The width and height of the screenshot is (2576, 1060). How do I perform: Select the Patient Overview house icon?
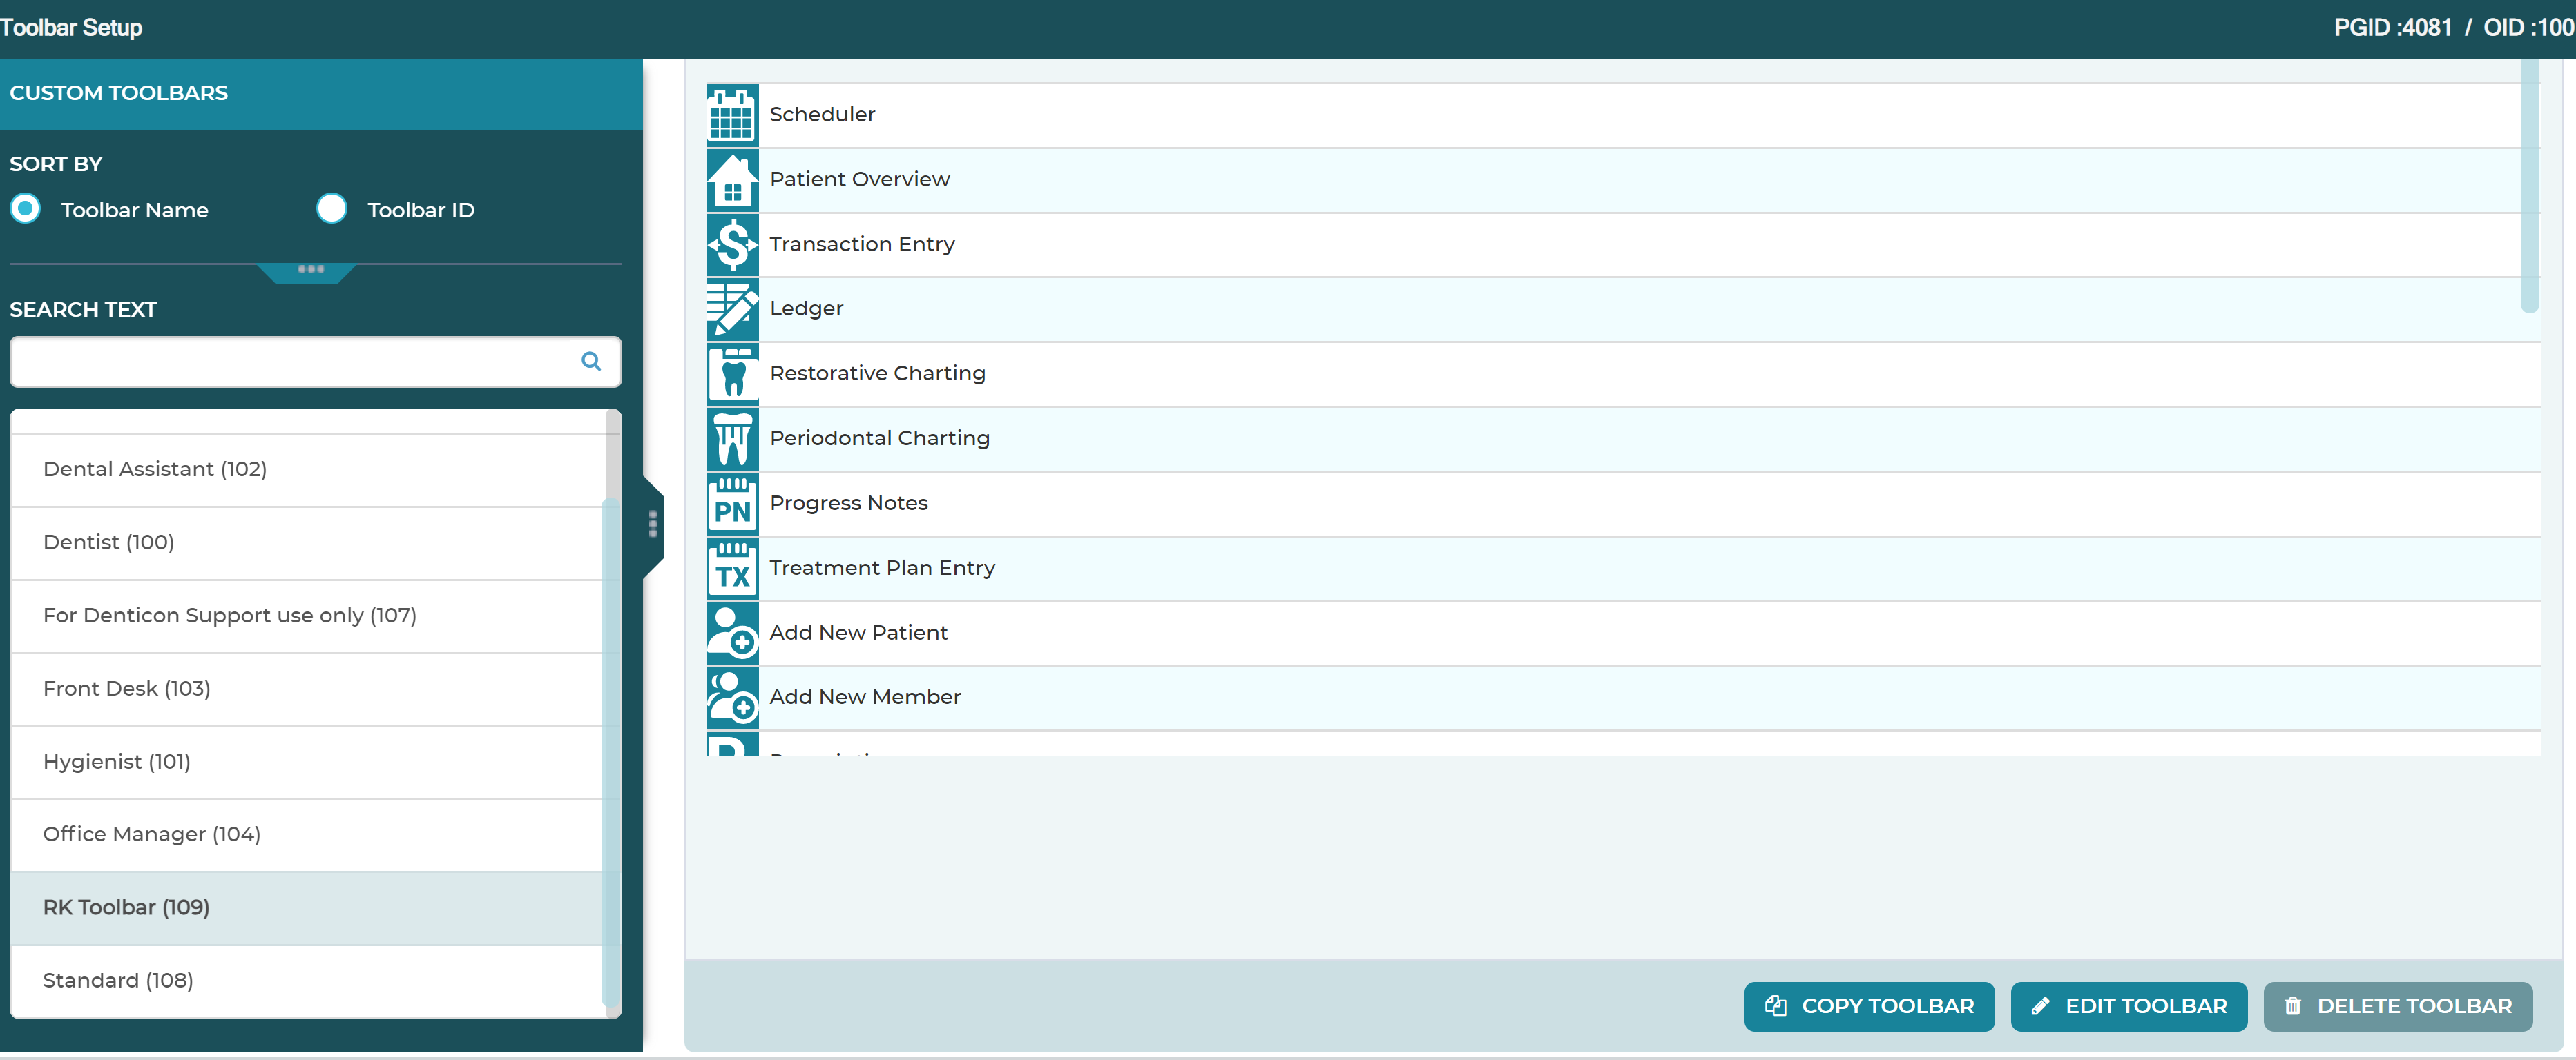pyautogui.click(x=732, y=181)
